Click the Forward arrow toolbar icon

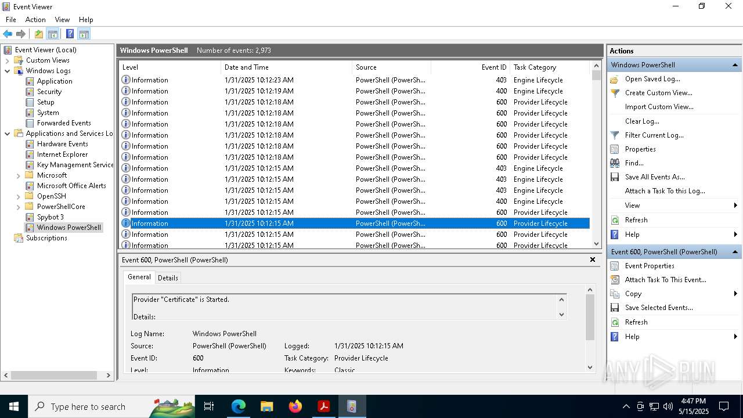coord(21,34)
